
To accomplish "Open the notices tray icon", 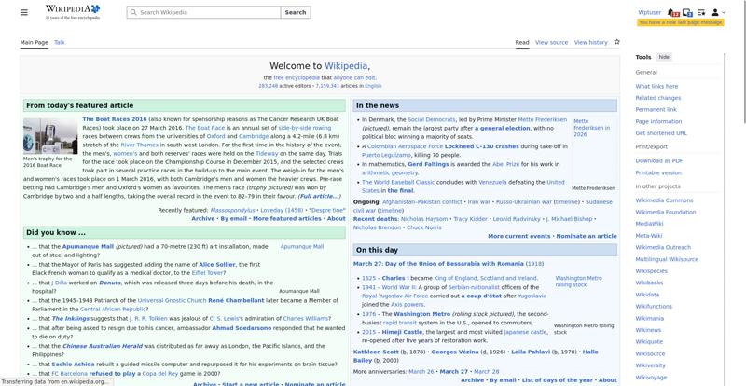I will (x=687, y=13).
